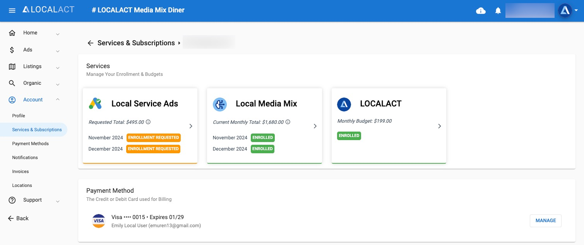584x245 pixels.
Task: Click Local Media Mix December 2024 Enrolled badge
Action: point(262,149)
